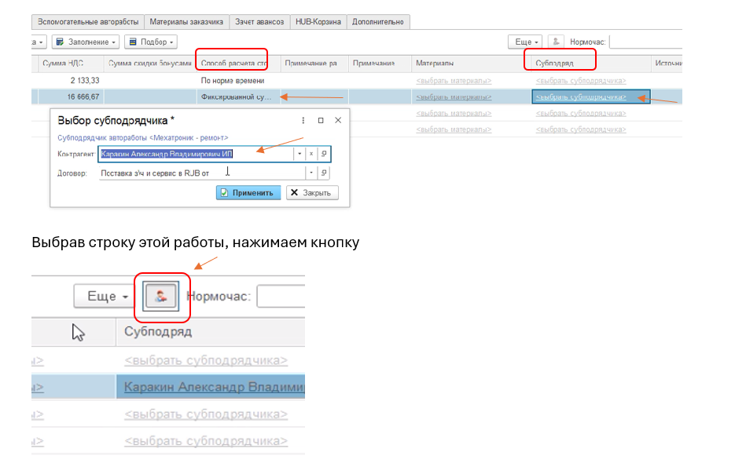Click the large highlighted subcontractor icon button

(161, 297)
